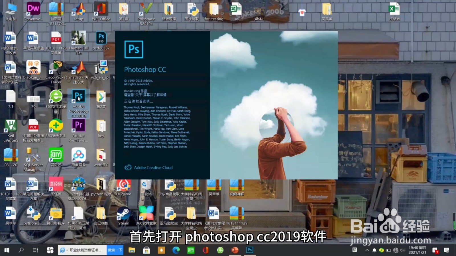
Task: Select the Human Fall Flat game shortcut
Action: (79, 43)
